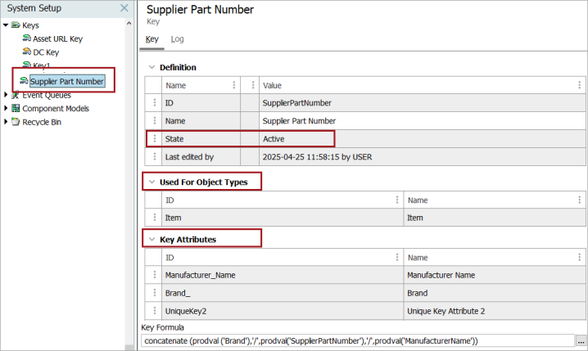The width and height of the screenshot is (588, 351).
Task: Open the Key Formula ellipsis button
Action: [581, 341]
